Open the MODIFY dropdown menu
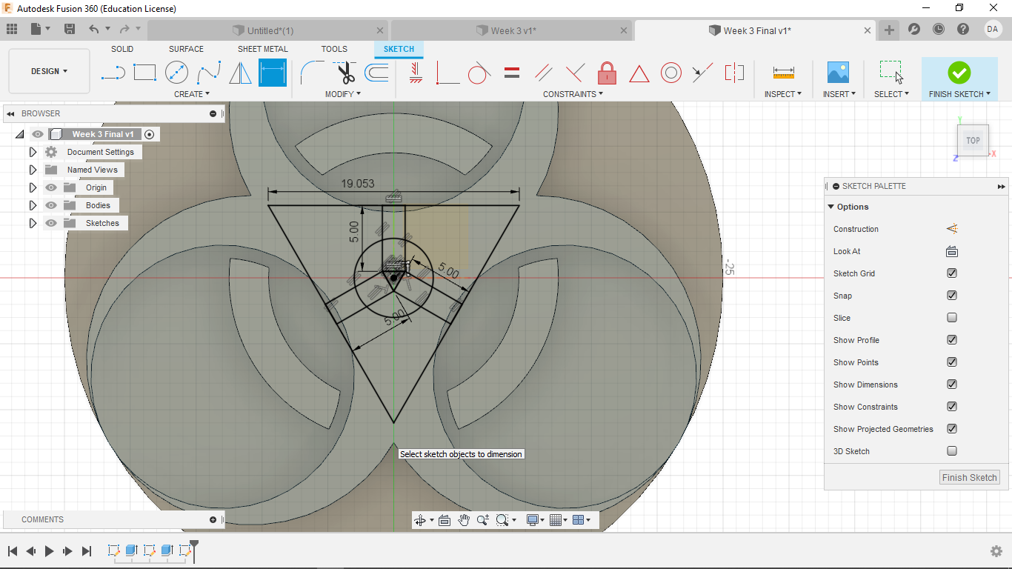 (x=343, y=94)
